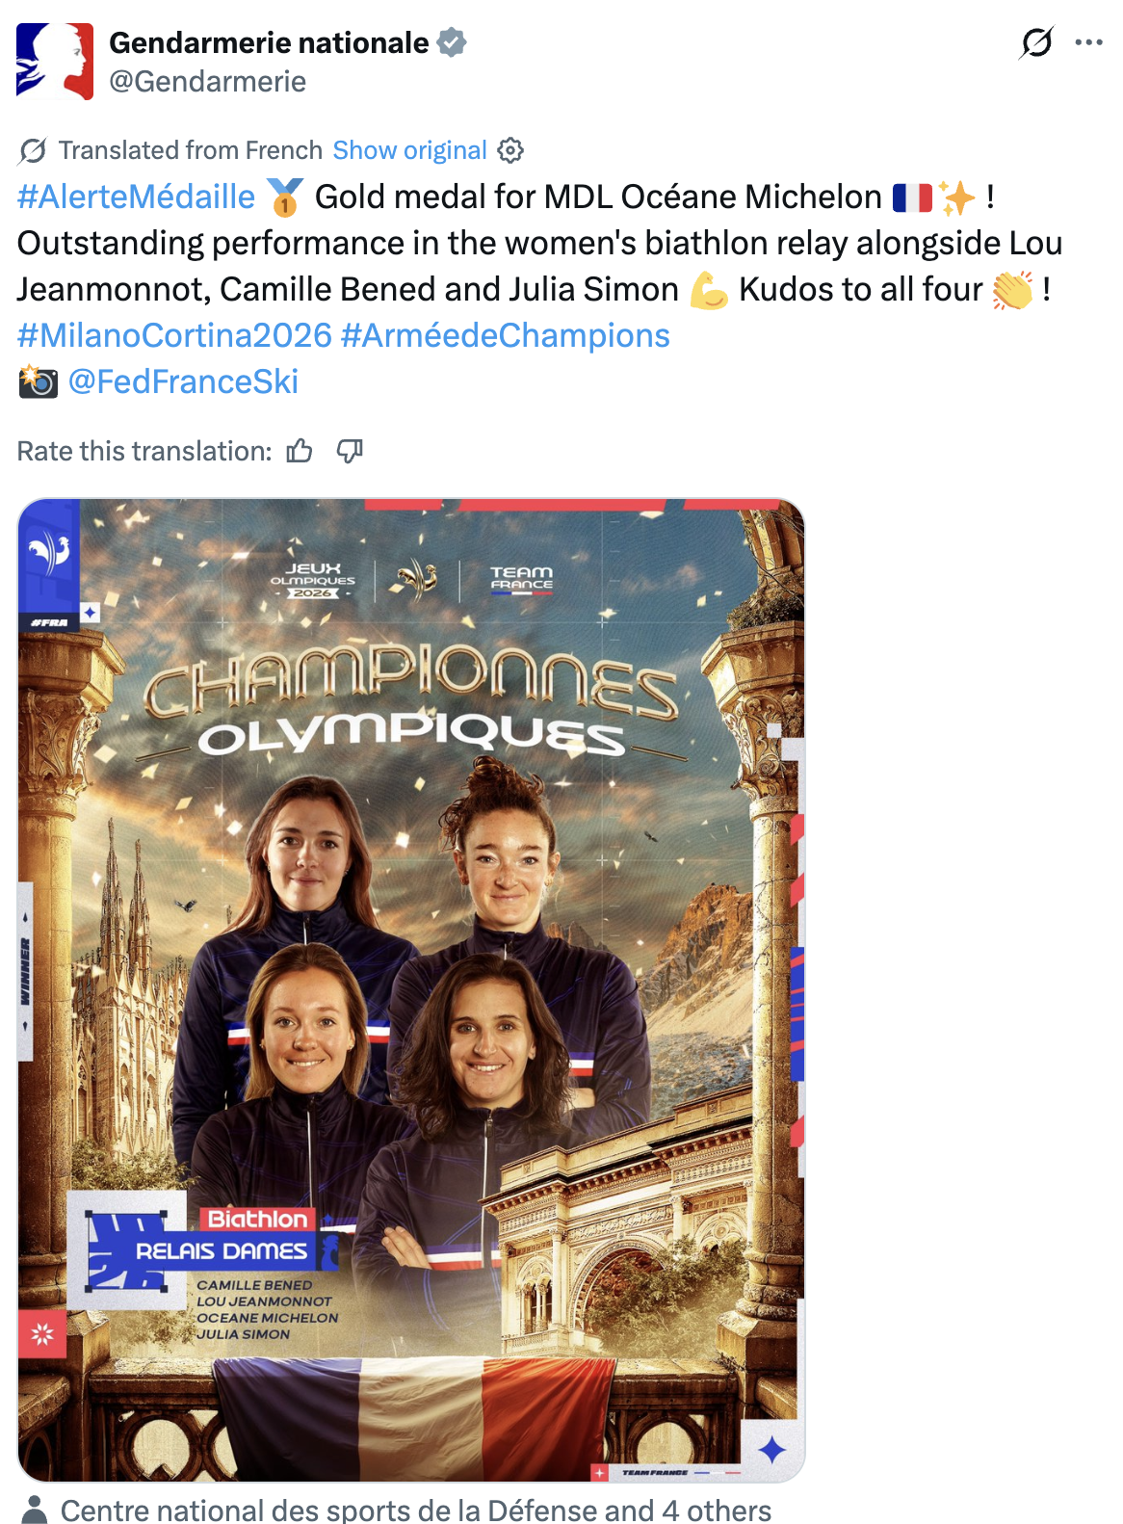The height and width of the screenshot is (1524, 1123).
Task: Click the Gendarmerie nationale account name
Action: (x=269, y=42)
